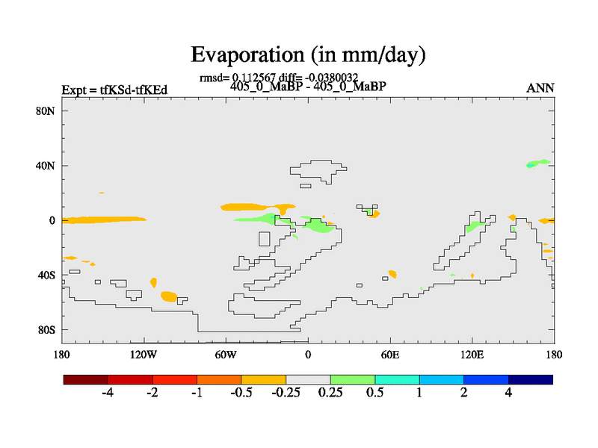The width and height of the screenshot is (598, 448).
Task: Click the "Evaporation (in mm/day)" plot title
Action: (x=308, y=55)
